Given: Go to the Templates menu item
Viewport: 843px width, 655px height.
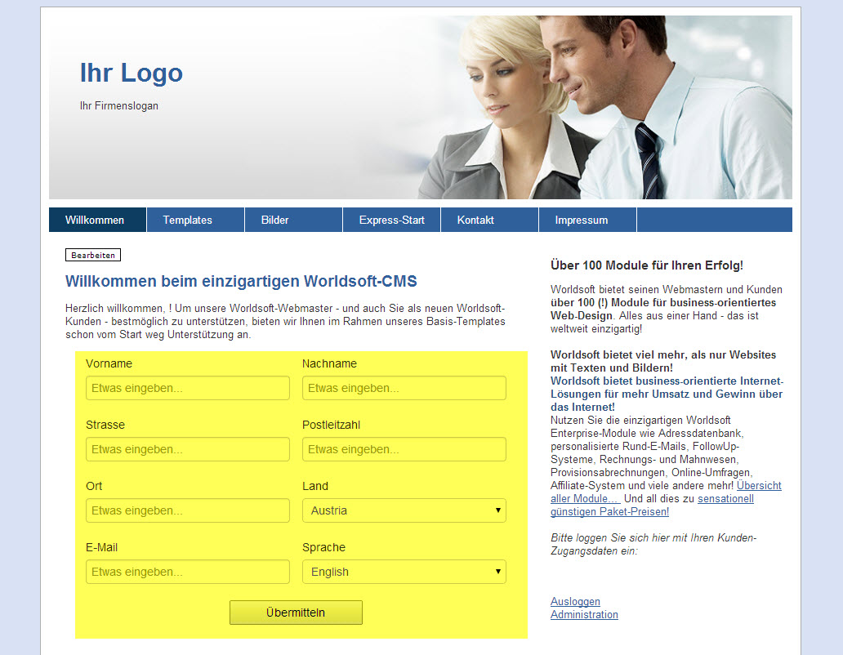Looking at the screenshot, I should click(196, 220).
